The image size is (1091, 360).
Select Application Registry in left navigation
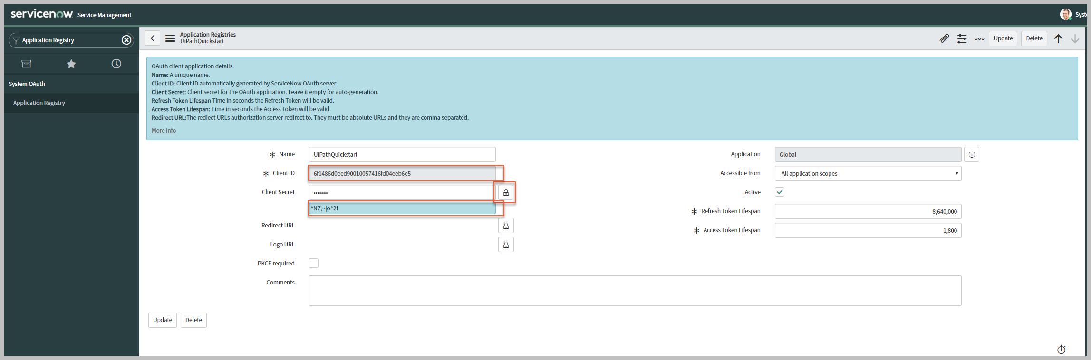[39, 103]
